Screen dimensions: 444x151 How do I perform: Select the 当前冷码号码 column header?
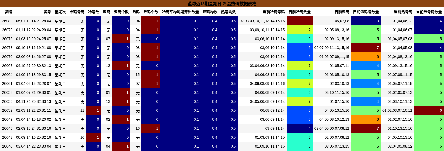click(x=273, y=12)
